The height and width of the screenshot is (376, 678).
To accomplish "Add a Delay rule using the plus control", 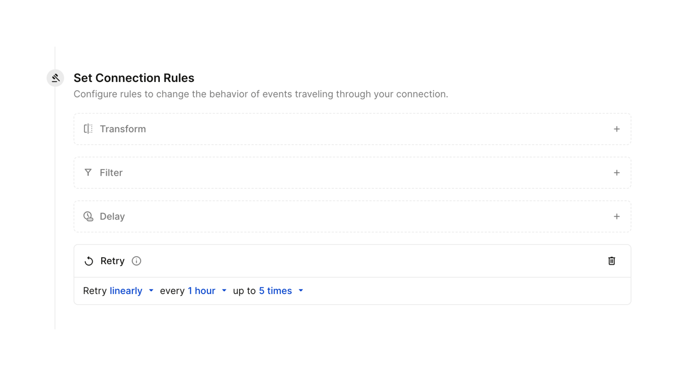I will click(617, 216).
